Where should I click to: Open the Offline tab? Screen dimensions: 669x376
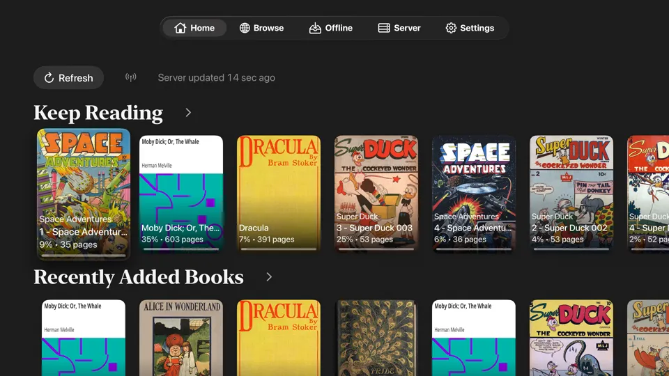pos(331,28)
